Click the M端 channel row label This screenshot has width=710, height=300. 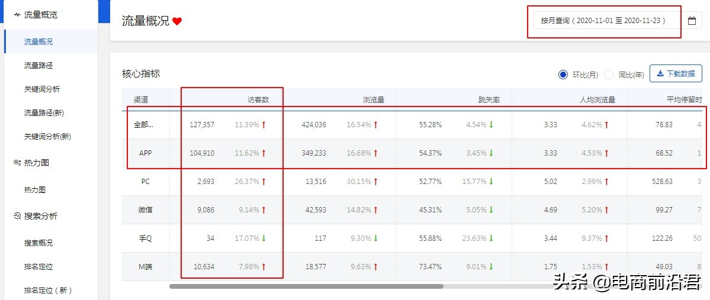point(145,267)
